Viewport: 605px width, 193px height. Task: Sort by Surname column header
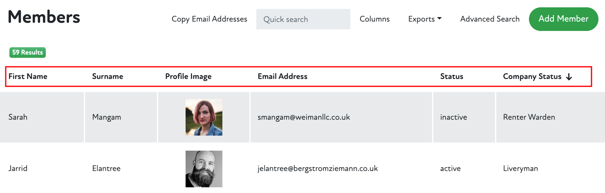pyautogui.click(x=108, y=77)
